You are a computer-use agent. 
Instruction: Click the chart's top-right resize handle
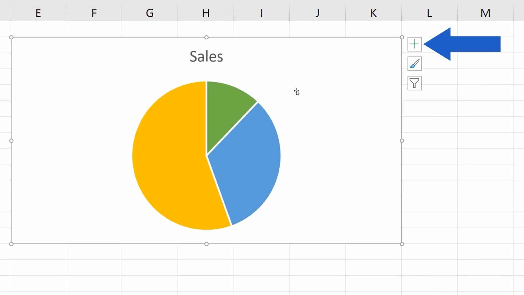tap(402, 37)
